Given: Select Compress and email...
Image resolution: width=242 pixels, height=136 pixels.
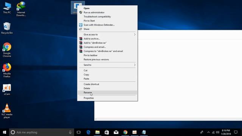Looking at the screenshot, I should [107, 47].
